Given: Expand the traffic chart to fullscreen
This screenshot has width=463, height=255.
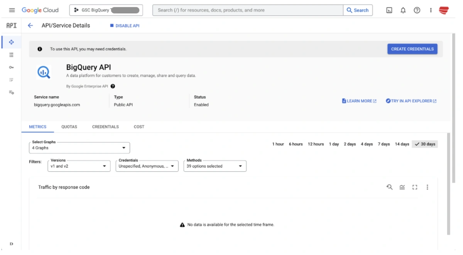Looking at the screenshot, I should tap(415, 187).
